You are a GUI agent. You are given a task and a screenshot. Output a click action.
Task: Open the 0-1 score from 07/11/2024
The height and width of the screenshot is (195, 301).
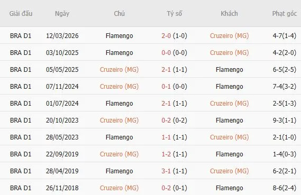(166, 86)
